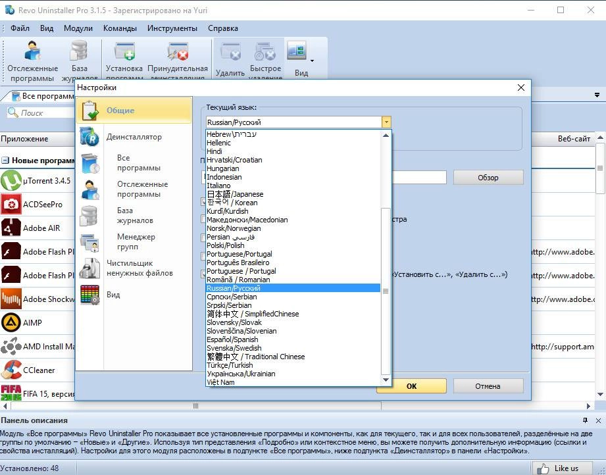This screenshot has width=606, height=475.
Task: Click the colorful Вид icon in settings sidebar
Action: point(90,295)
